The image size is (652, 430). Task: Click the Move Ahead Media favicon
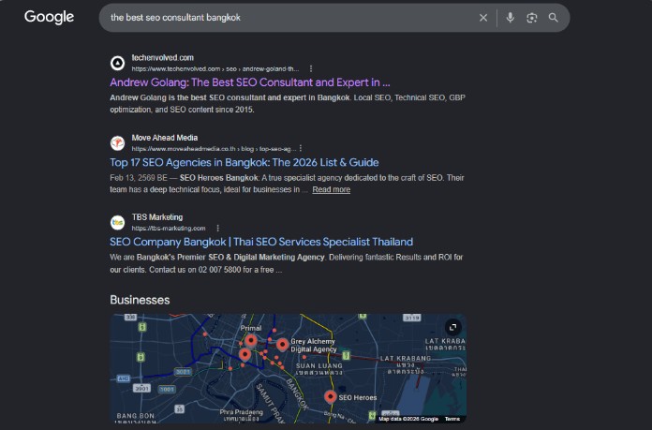coord(118,143)
